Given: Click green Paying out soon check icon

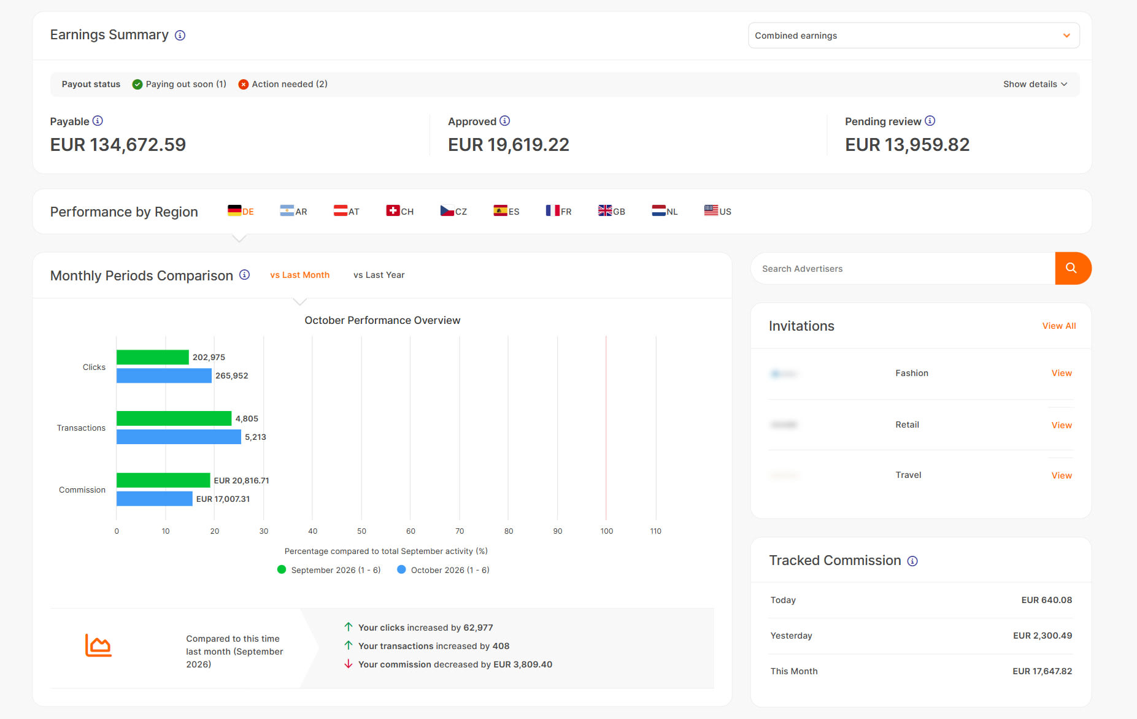Looking at the screenshot, I should (137, 84).
